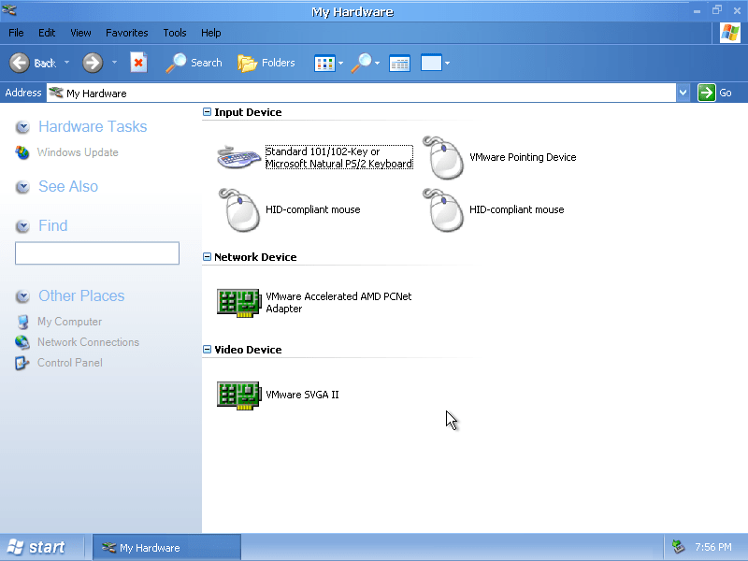This screenshot has width=748, height=561.
Task: Open the Favorites menu
Action: coord(126,33)
